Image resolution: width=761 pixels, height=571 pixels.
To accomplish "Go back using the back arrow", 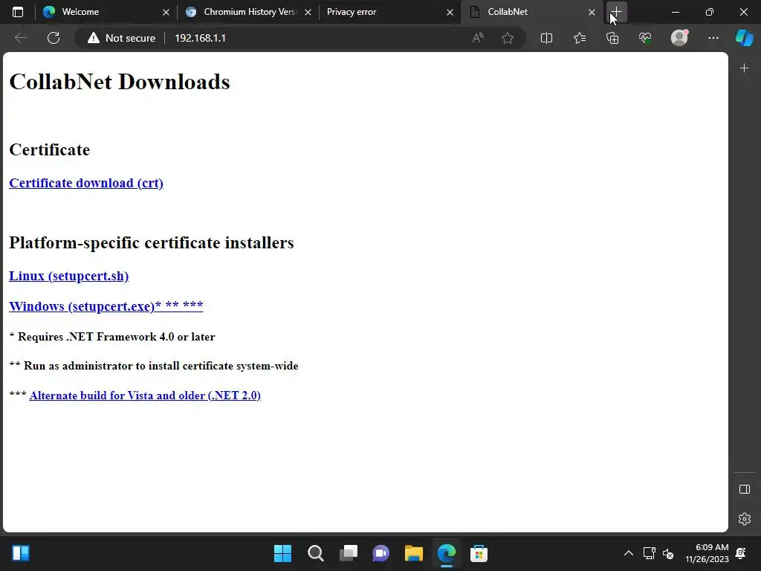I will (x=20, y=38).
